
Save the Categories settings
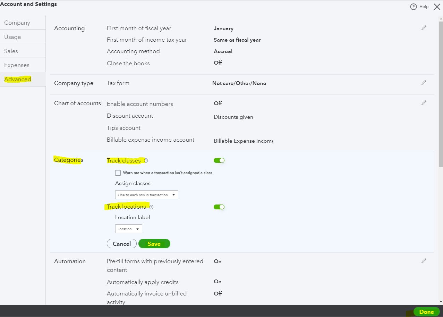(154, 243)
